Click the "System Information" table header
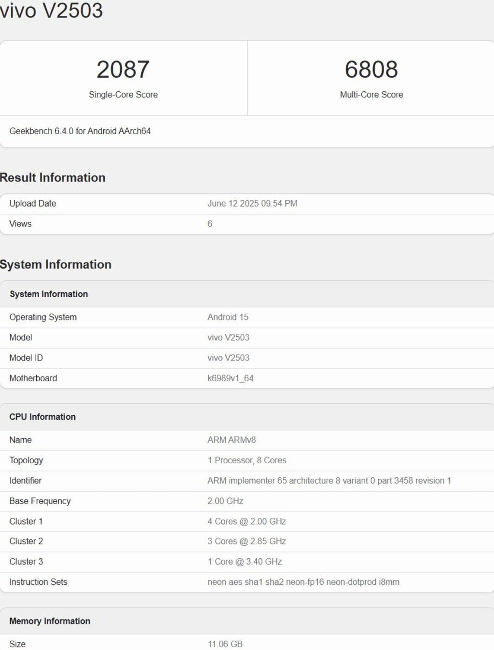 tap(49, 294)
